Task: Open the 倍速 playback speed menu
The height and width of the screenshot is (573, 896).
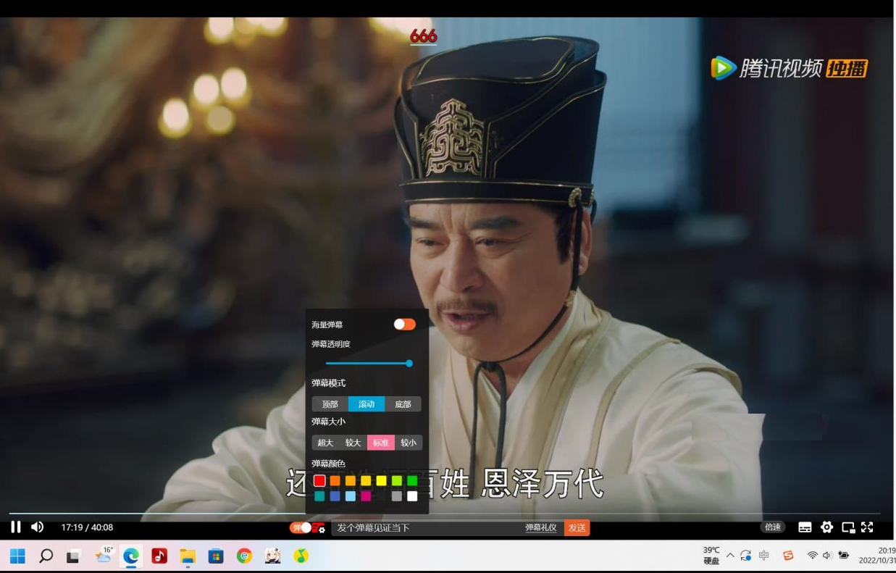Action: coord(773,527)
